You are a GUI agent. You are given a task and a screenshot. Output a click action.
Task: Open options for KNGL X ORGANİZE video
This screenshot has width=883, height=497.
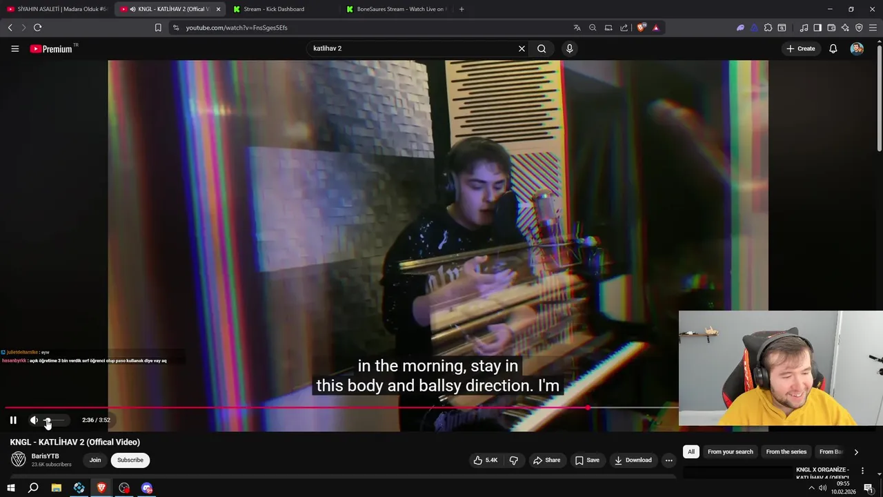(862, 471)
